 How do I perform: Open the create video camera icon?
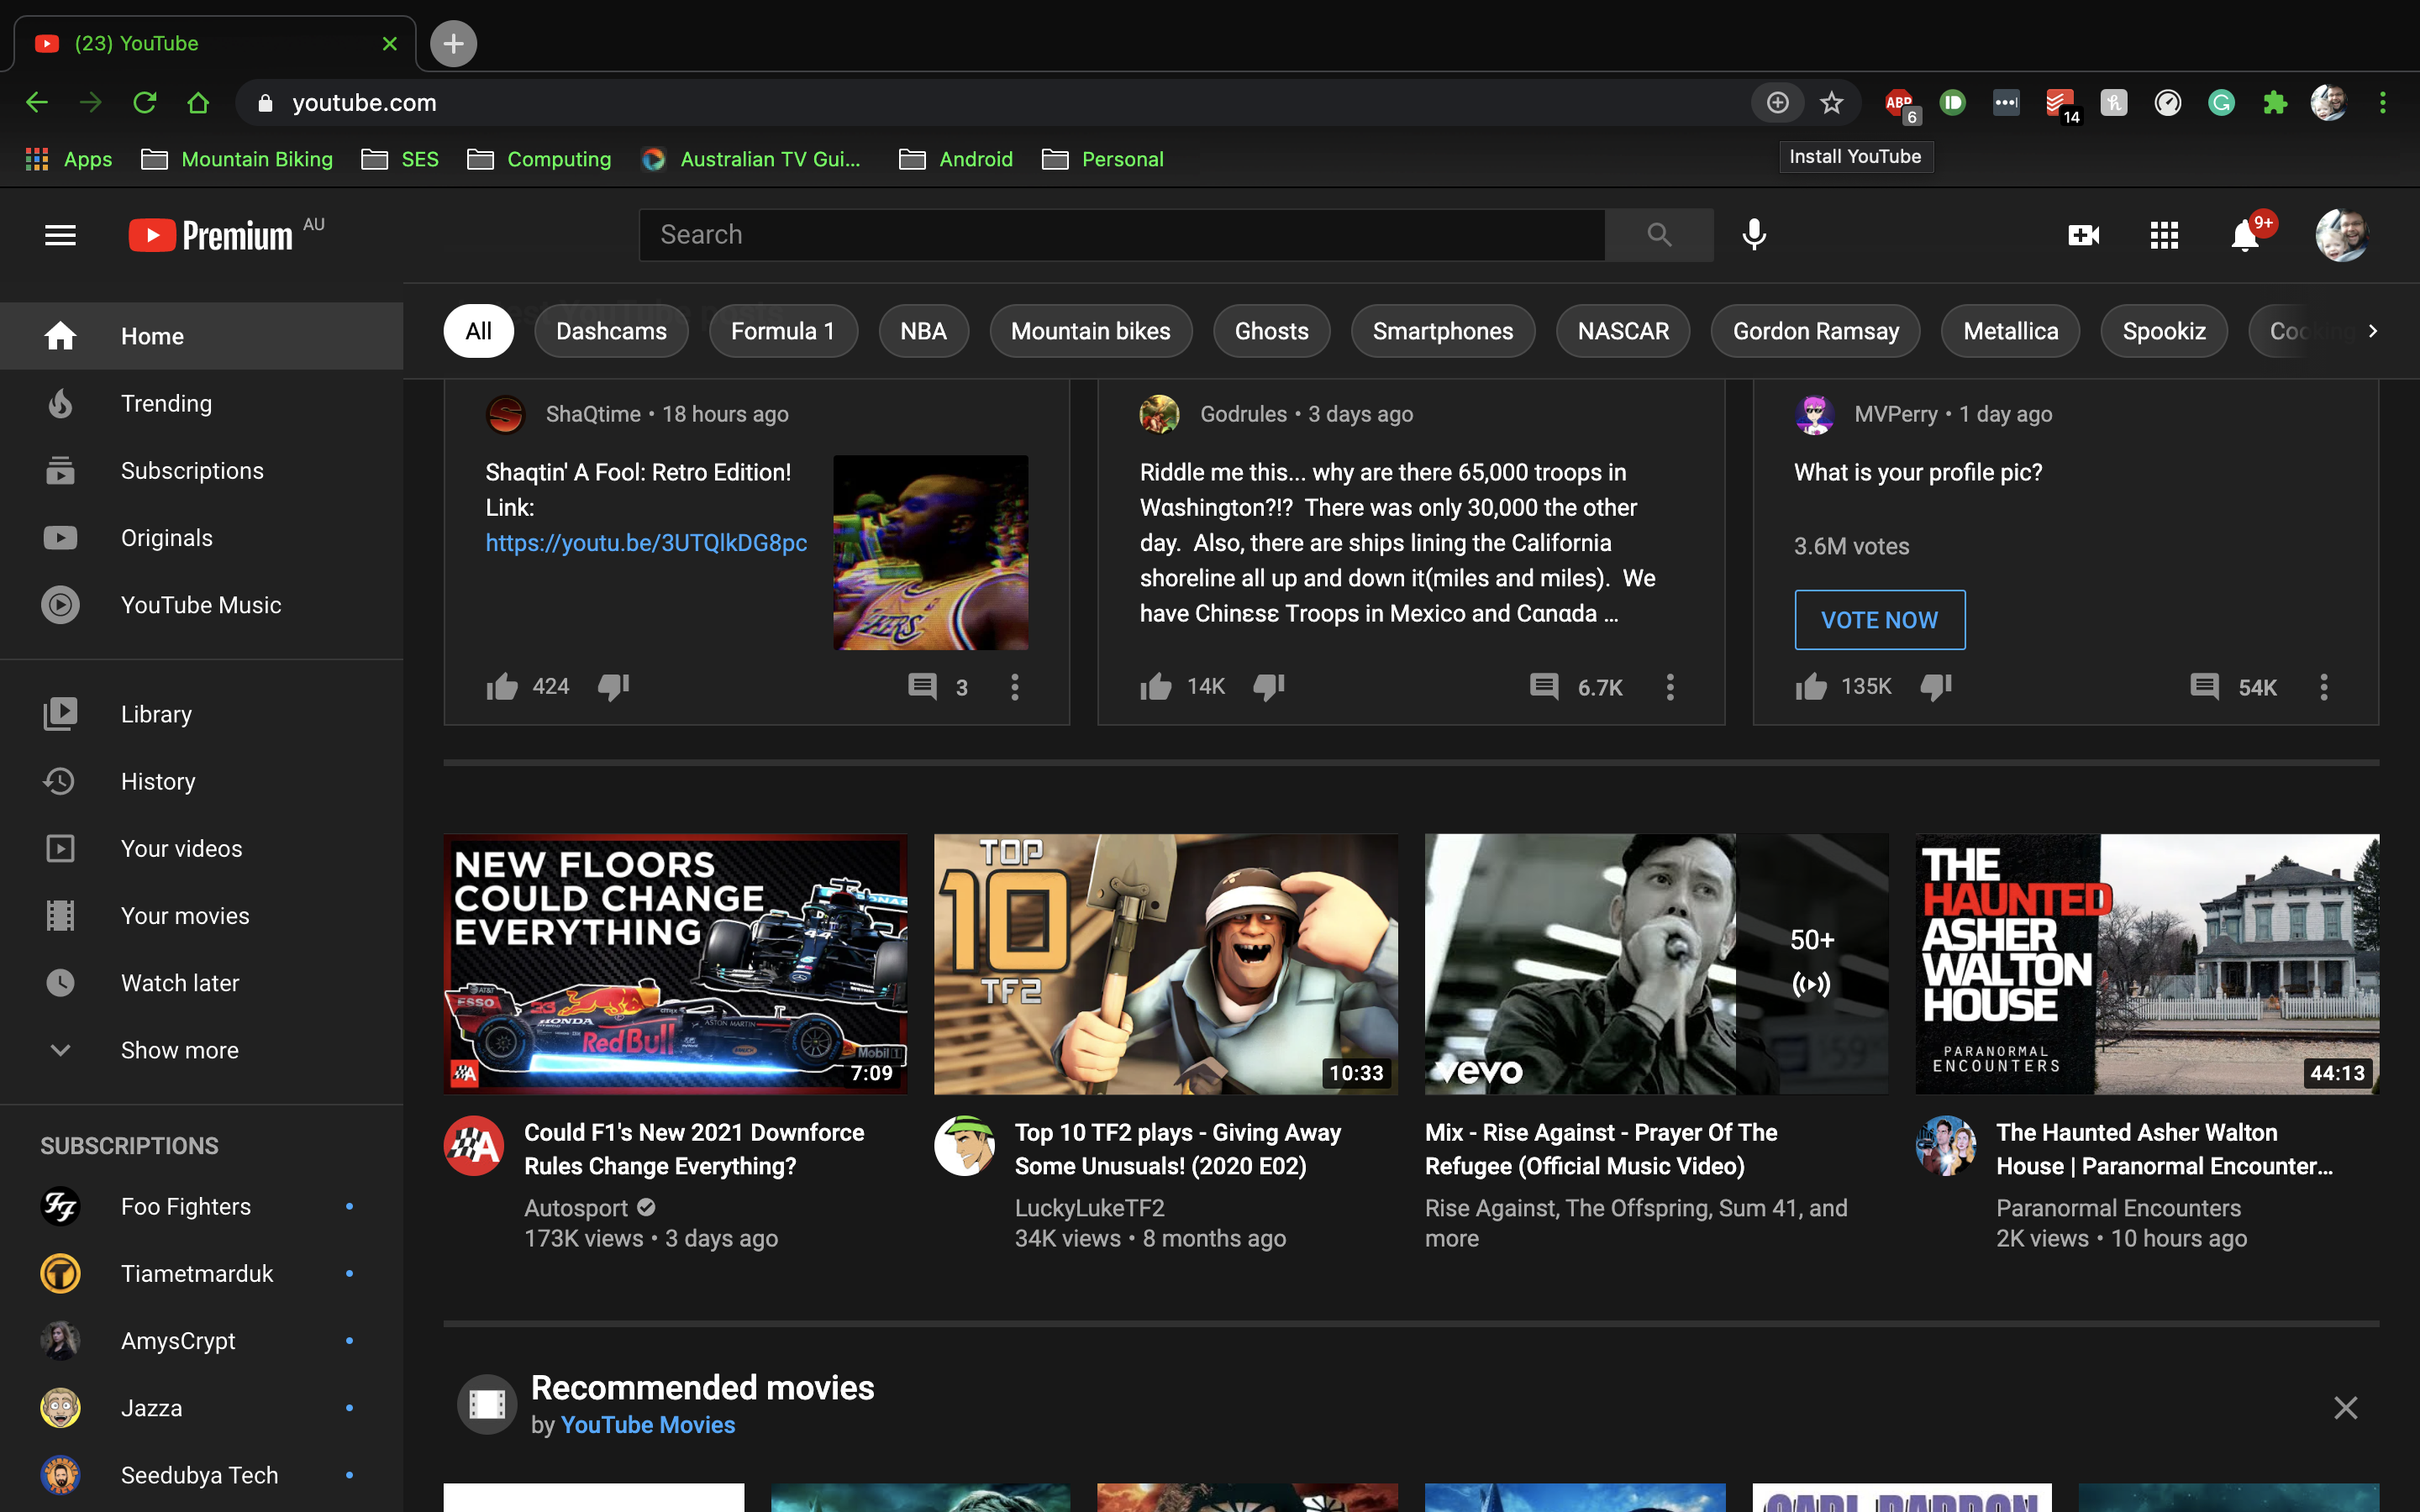(2083, 235)
